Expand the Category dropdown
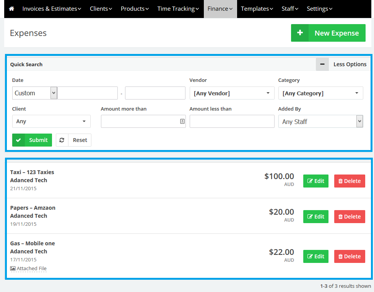Screen dimensions: 374x292 [320, 93]
